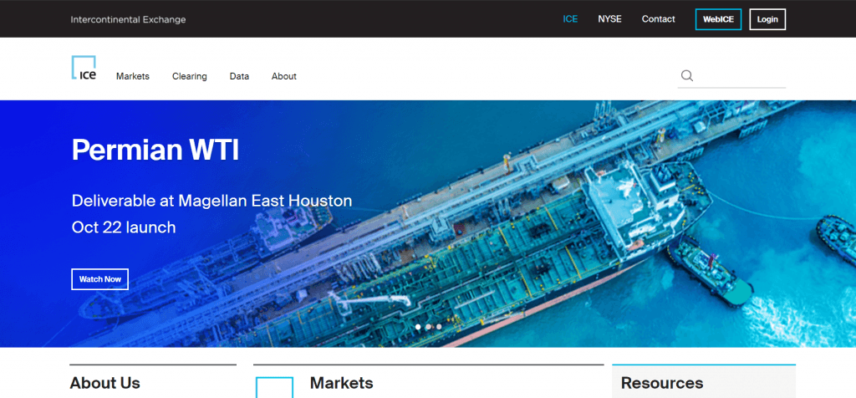Open the Contact link in top bar
This screenshot has width=856, height=398.
pyautogui.click(x=659, y=19)
